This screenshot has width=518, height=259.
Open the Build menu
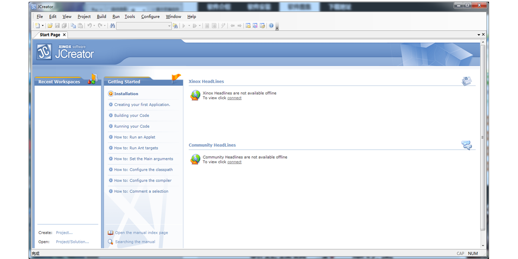101,16
